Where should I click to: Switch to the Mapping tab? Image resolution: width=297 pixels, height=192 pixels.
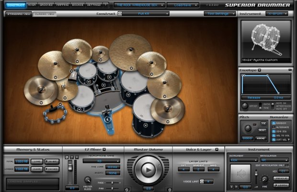coord(62,5)
